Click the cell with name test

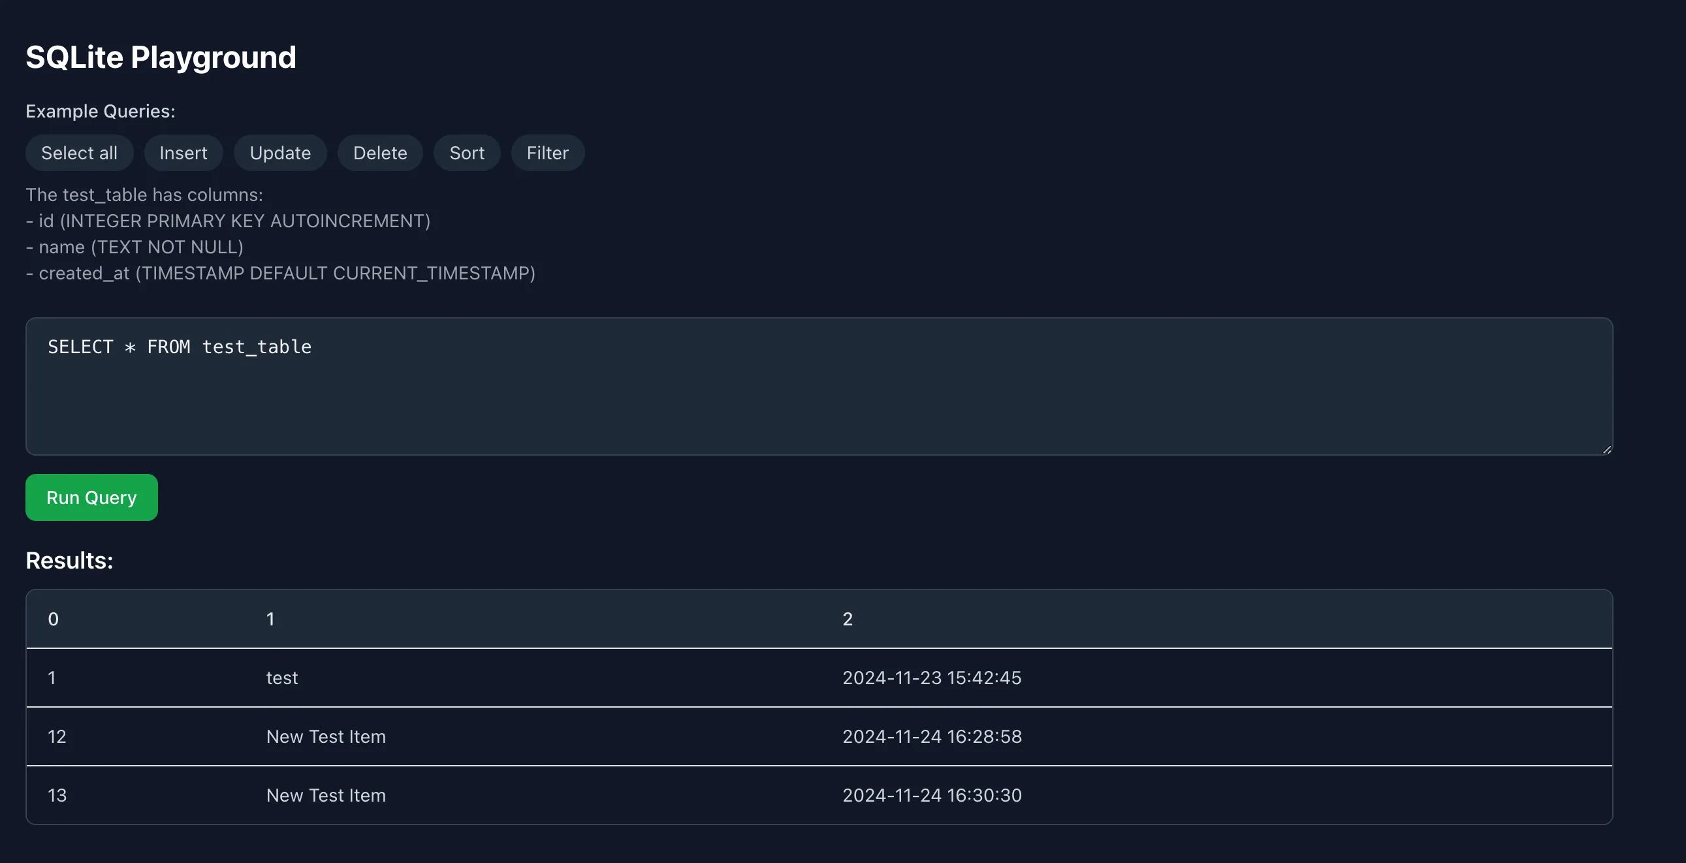[x=281, y=678]
